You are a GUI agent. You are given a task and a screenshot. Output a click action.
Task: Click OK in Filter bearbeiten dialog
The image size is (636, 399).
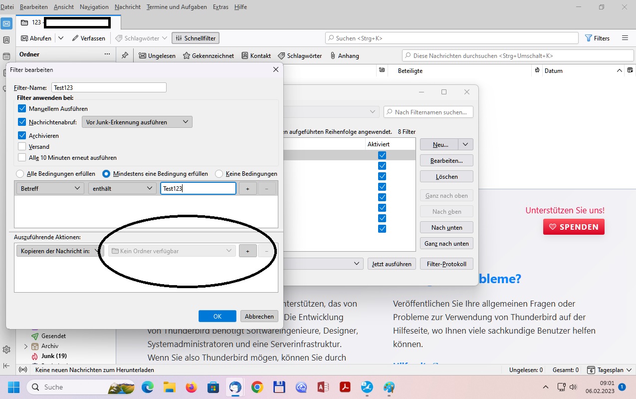click(217, 316)
